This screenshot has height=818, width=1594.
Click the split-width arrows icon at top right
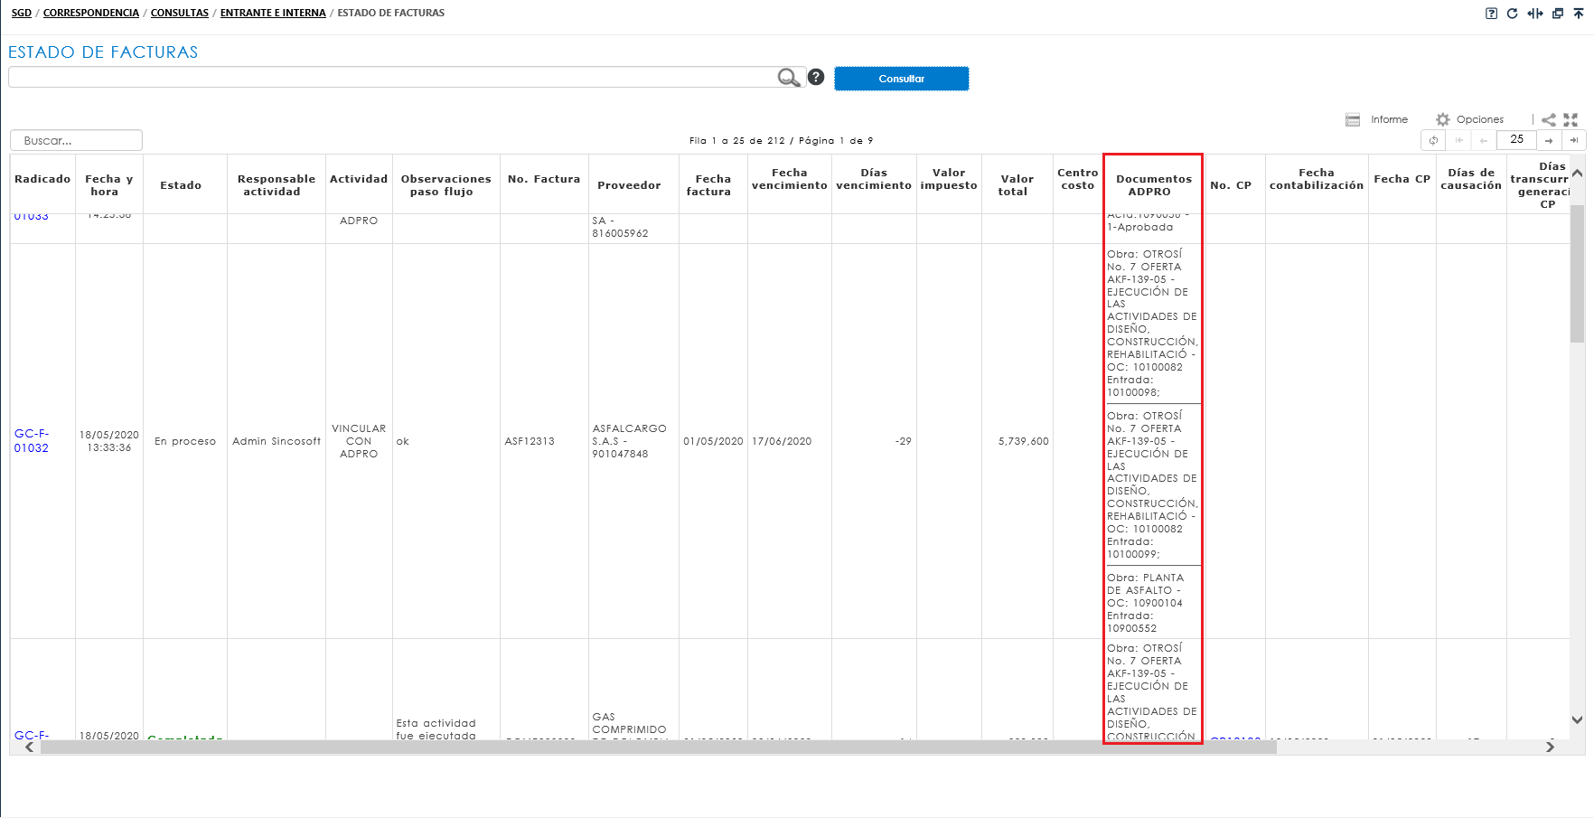point(1535,14)
